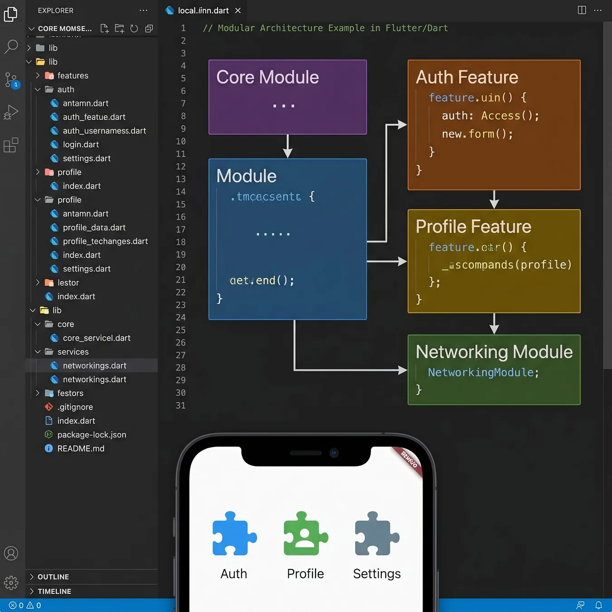Open the Run and Debug icon
612x612 pixels.
coord(11,112)
